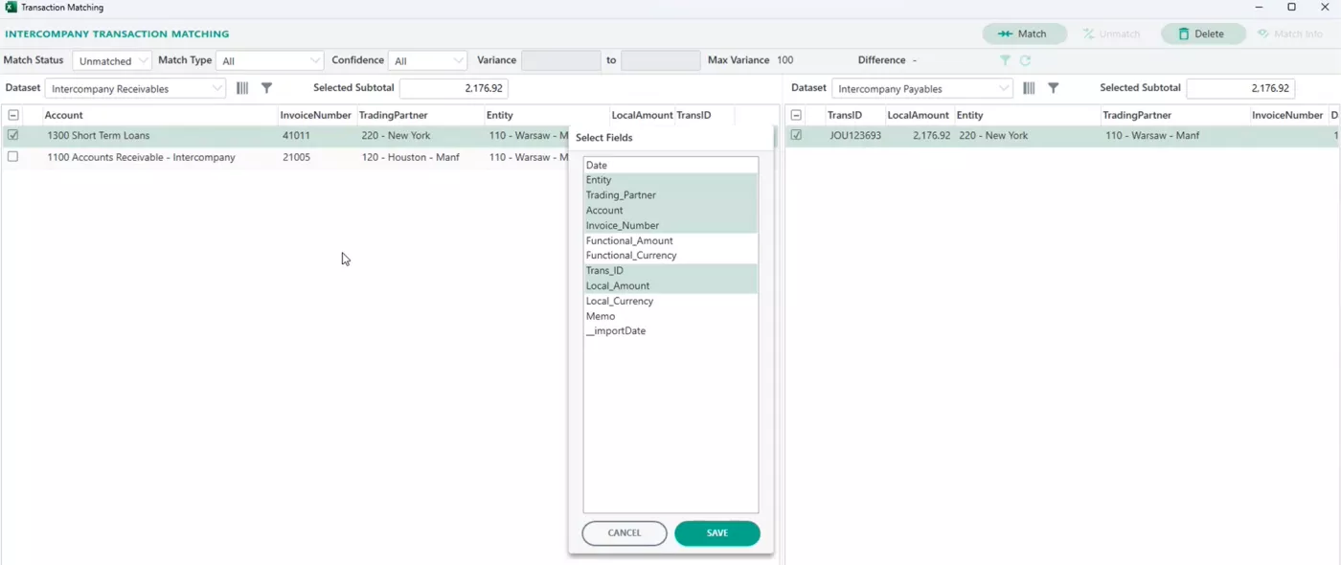Deselect the Local_Amount field
This screenshot has height=565, width=1341.
[670, 285]
